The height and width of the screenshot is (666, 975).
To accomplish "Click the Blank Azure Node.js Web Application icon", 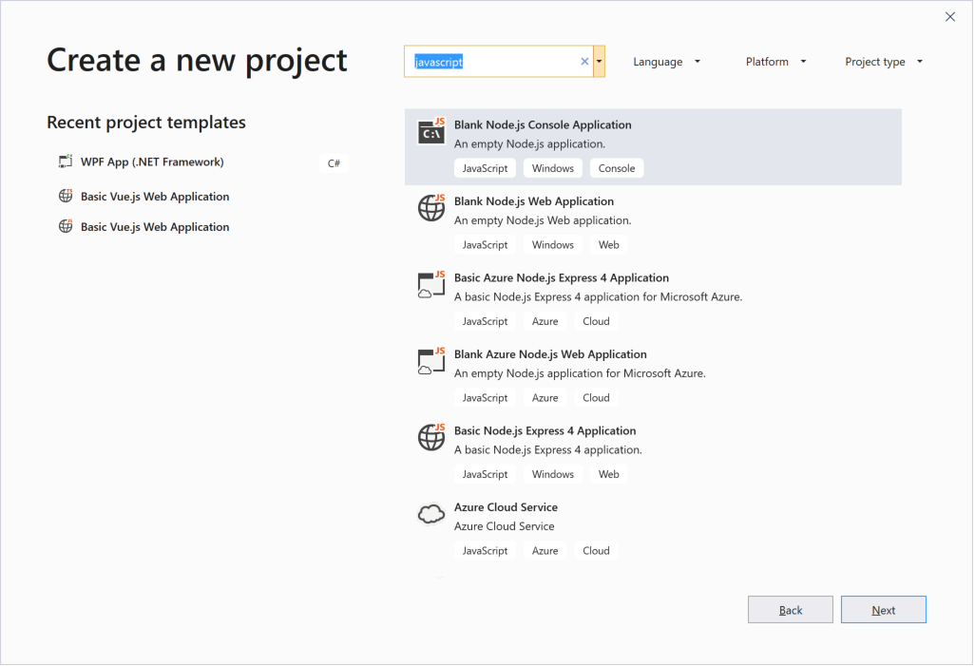I will [x=431, y=361].
